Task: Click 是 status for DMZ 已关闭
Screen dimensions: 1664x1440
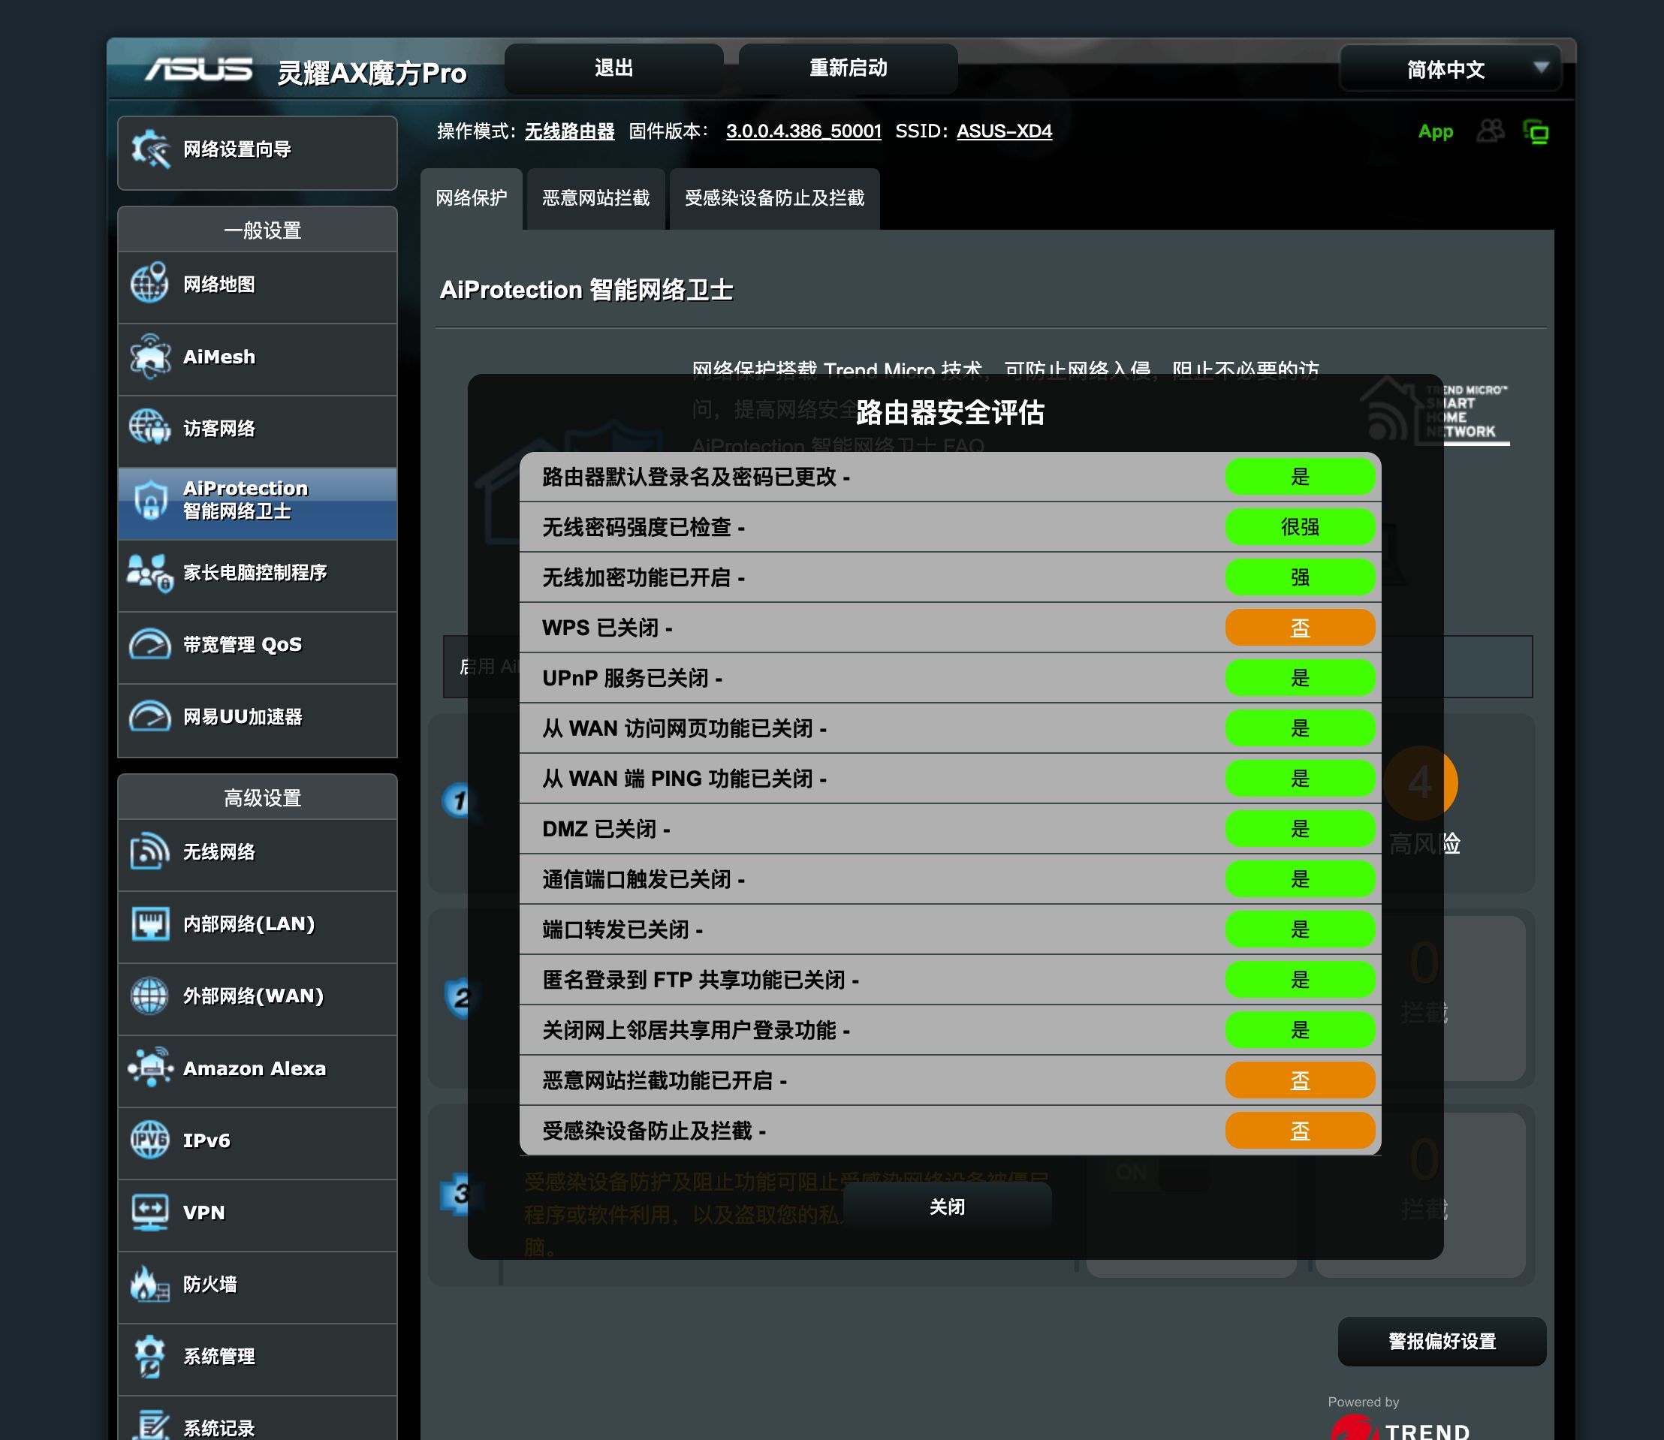Action: point(1300,830)
